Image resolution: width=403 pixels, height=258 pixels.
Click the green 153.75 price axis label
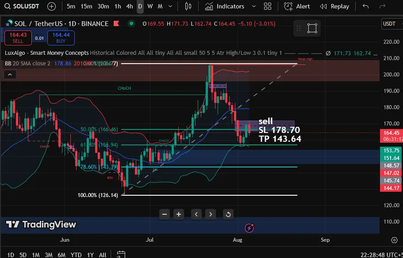[x=391, y=151]
